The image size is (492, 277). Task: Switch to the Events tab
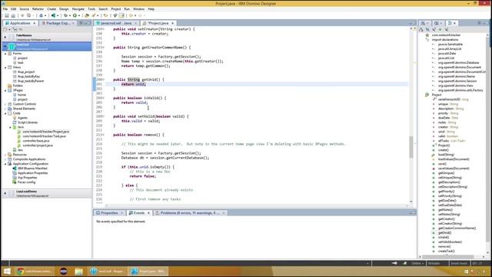138,213
